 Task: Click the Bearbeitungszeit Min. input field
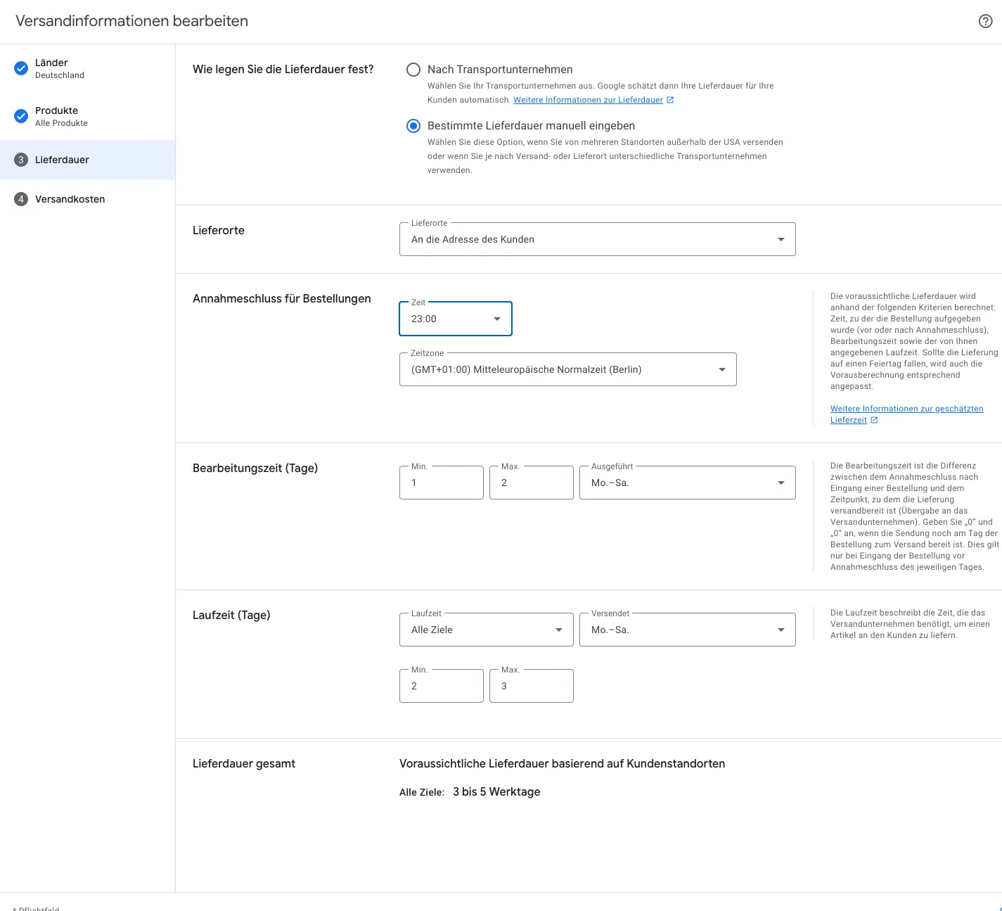pos(442,483)
